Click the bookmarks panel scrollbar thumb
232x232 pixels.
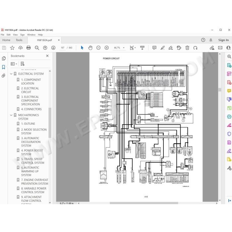50,123
